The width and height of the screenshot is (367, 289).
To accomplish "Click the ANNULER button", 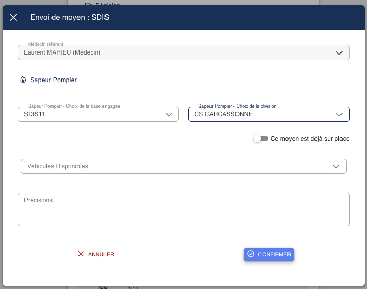I will point(96,254).
